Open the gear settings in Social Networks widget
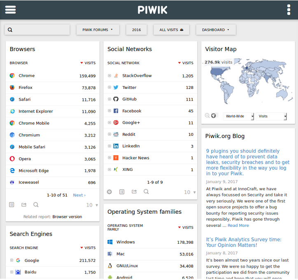 point(109,192)
